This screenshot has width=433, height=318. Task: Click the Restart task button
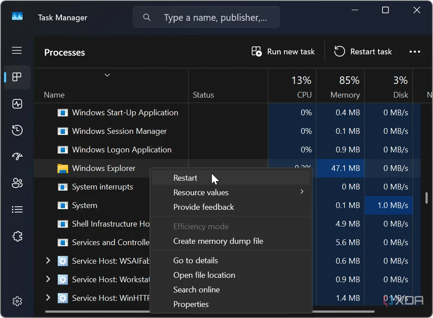[x=363, y=52]
